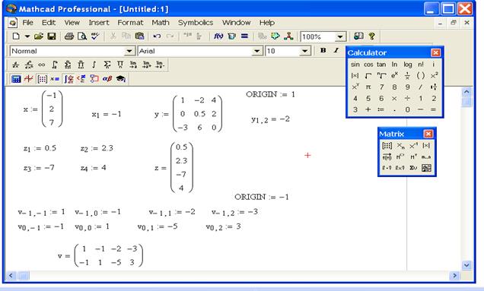Viewport: 484px width, 291px height.
Task: Click the transpose Mᵀ icon in Matrix palette
Action: click(x=414, y=157)
